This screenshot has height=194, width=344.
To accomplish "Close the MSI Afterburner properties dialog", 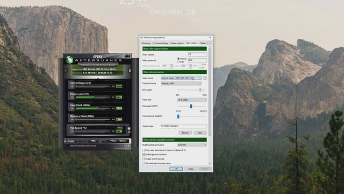I will tap(210, 38).
